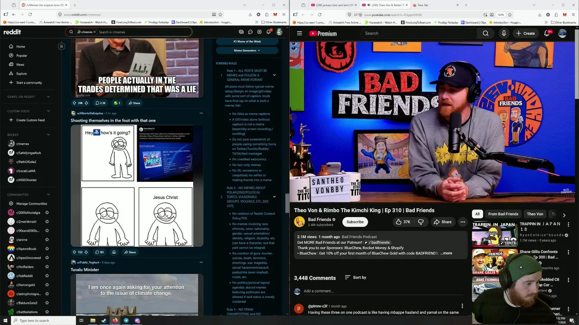Favorite r/ApexUncovered with star

coord(47,258)
